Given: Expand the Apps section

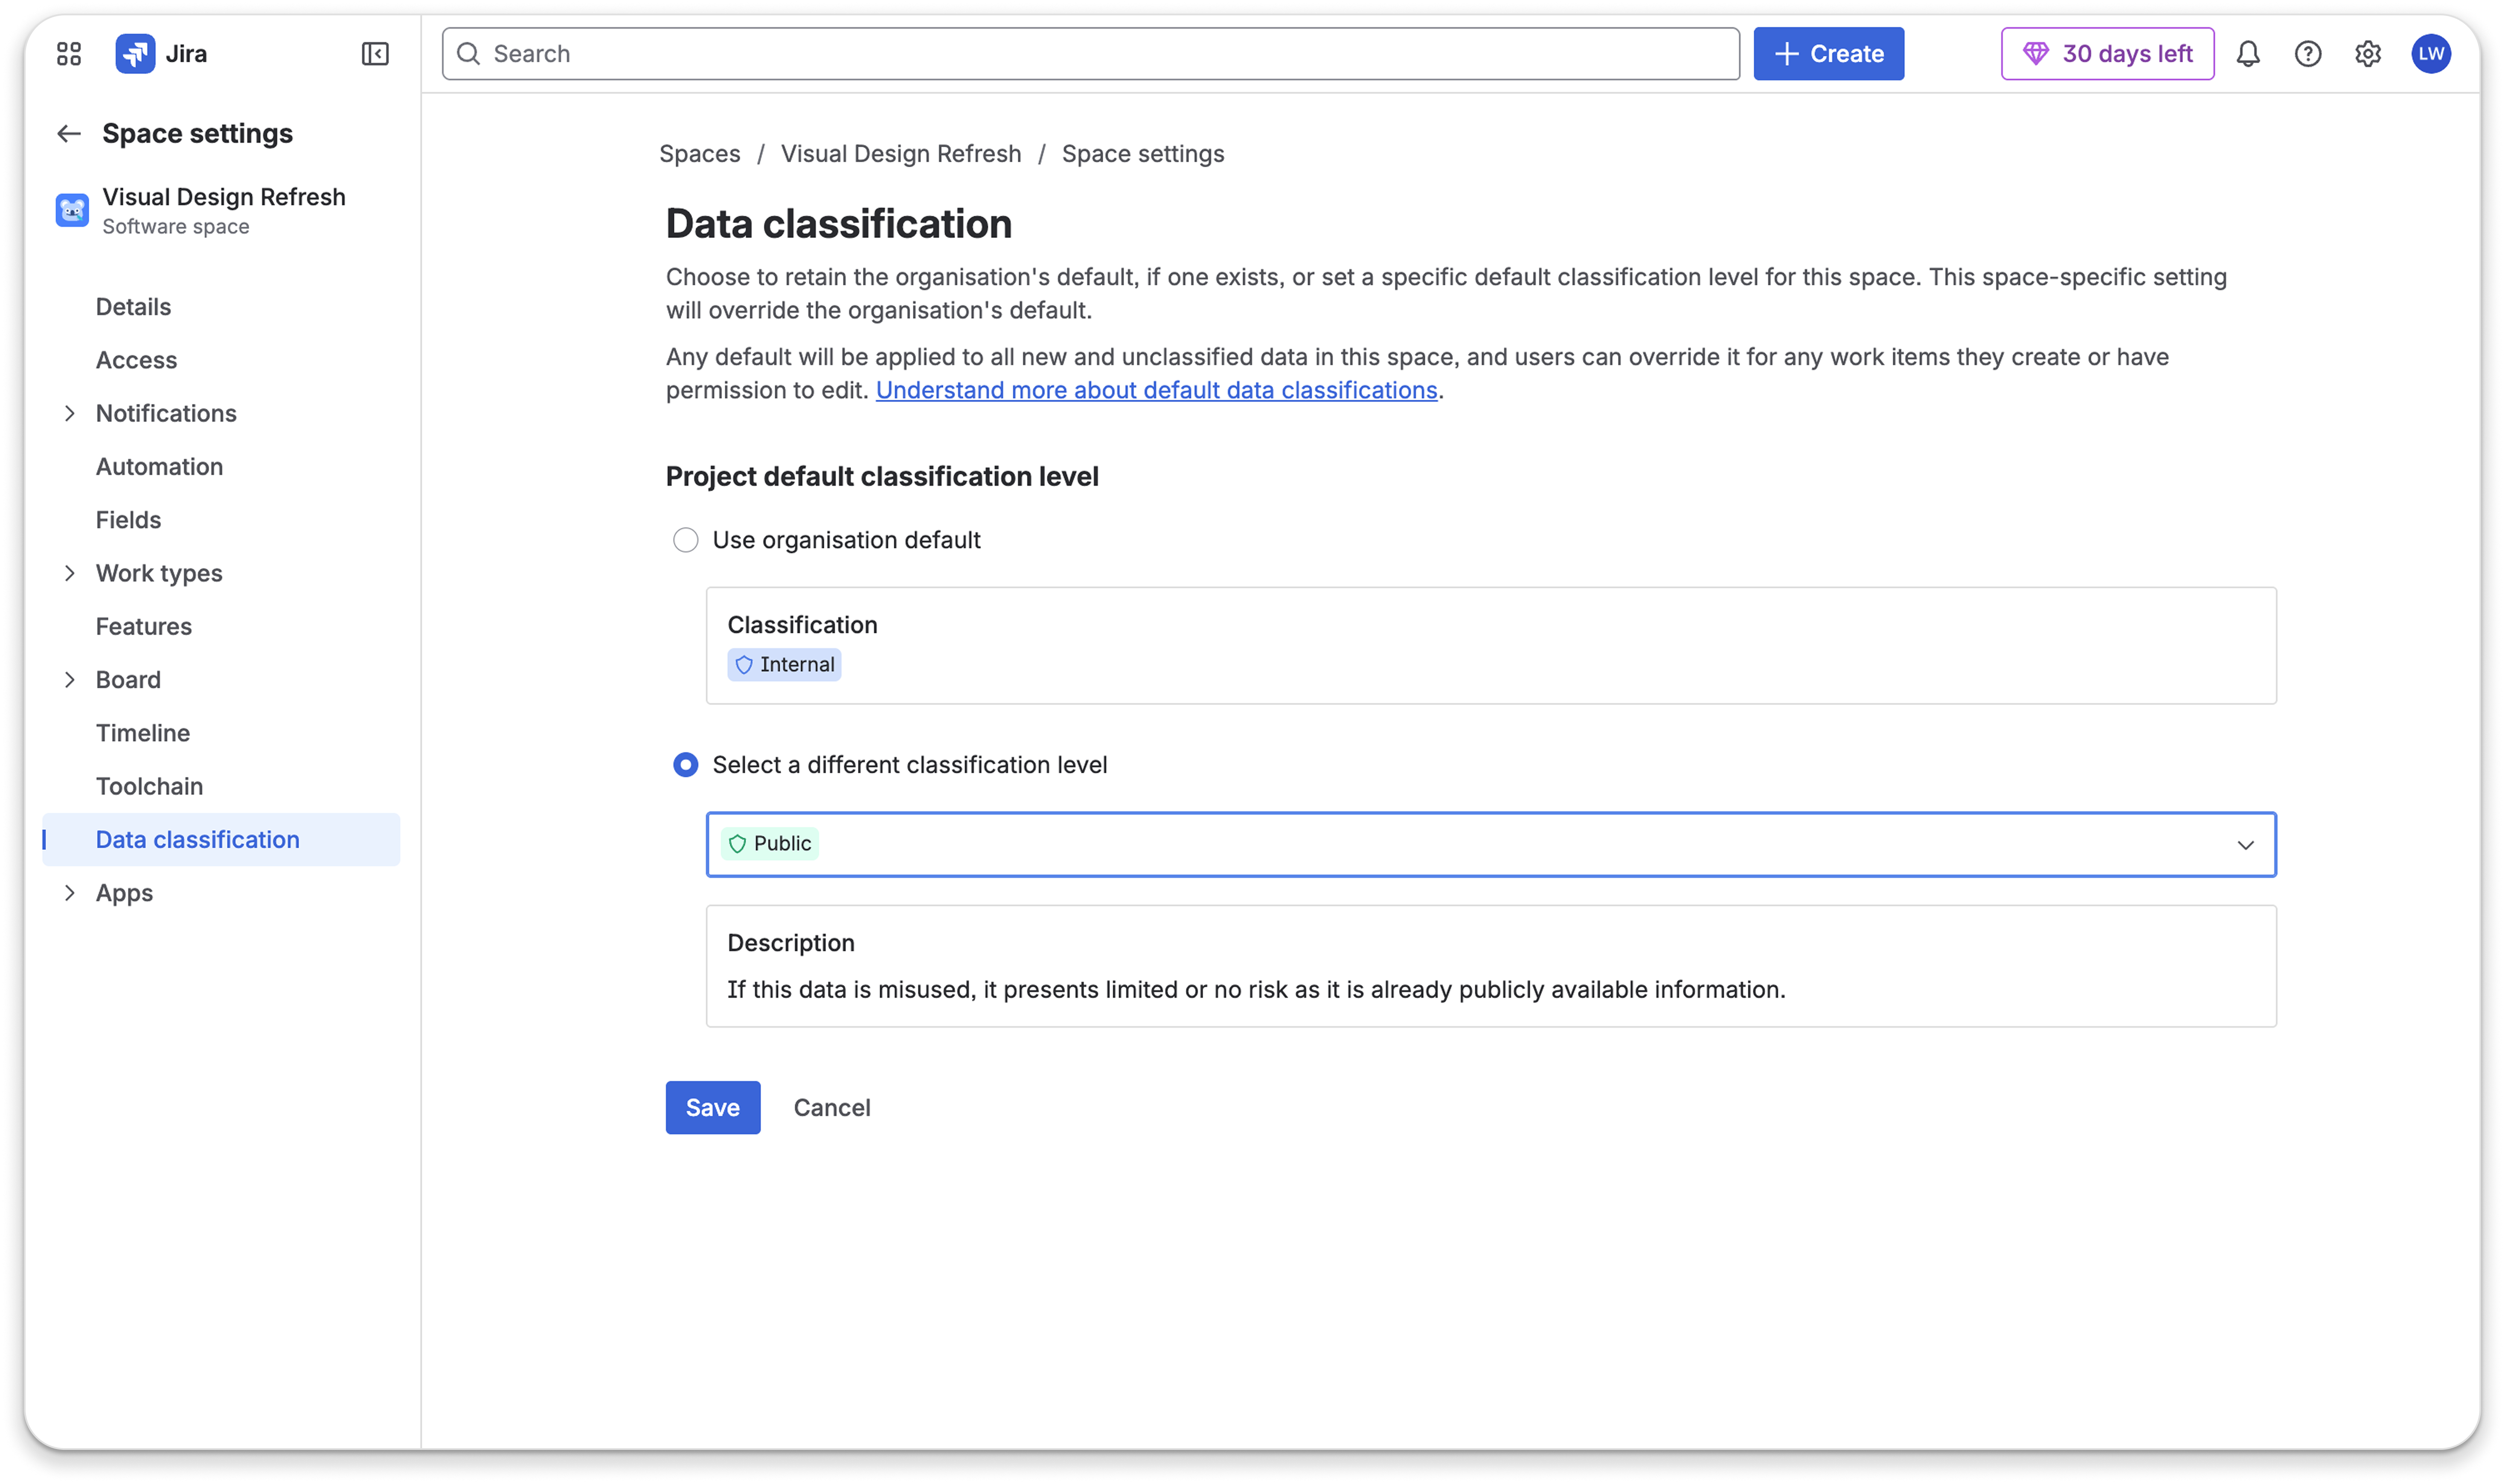Looking at the screenshot, I should tap(70, 892).
